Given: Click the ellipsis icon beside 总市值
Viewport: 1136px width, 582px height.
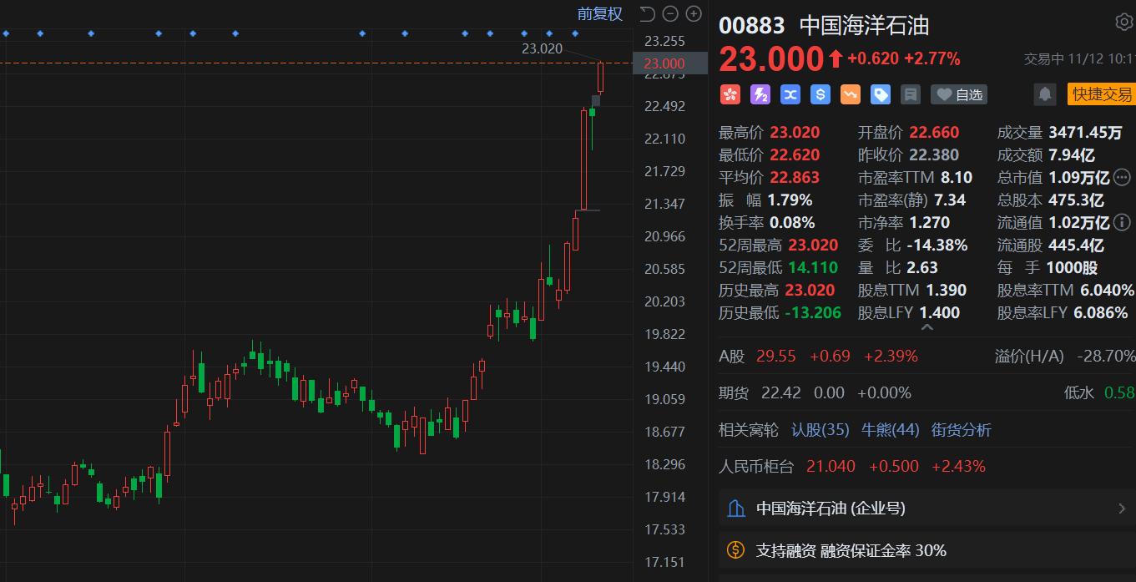Looking at the screenshot, I should (x=1122, y=177).
